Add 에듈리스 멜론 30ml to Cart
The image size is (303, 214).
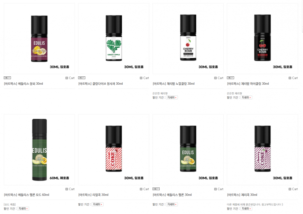(x=219, y=189)
